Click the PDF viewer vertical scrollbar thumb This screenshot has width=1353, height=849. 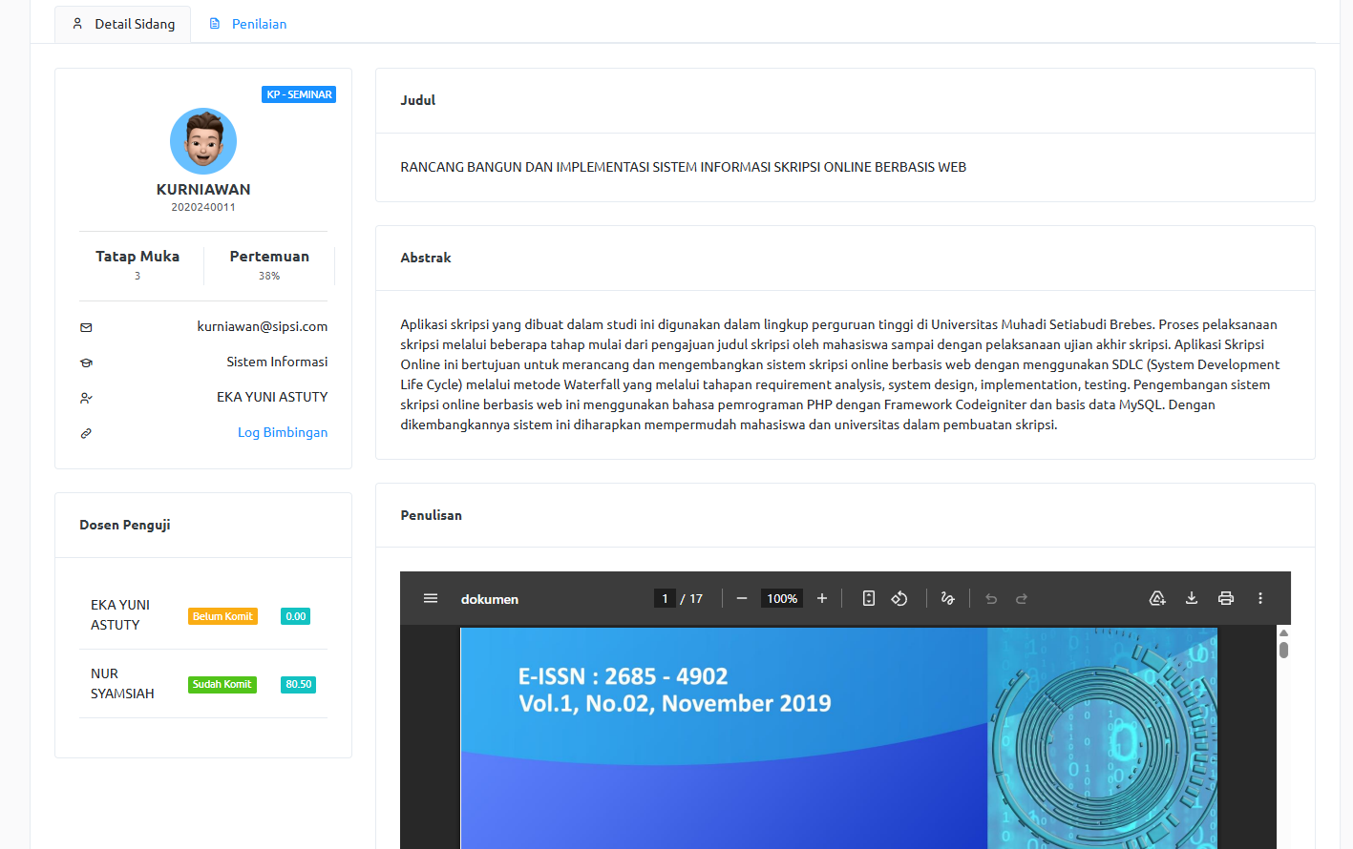coord(1283,650)
